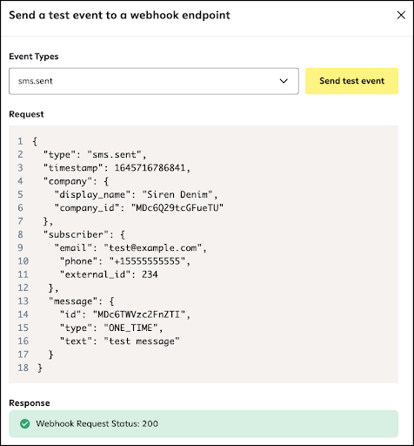Click the text value test message
414x446 pixels.
[142, 341]
